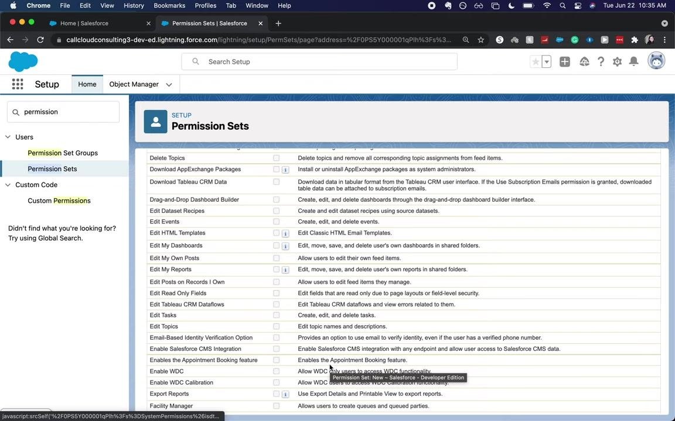Image resolution: width=675 pixels, height=421 pixels.
Task: Check Edit My Own Posts
Action: (x=277, y=258)
